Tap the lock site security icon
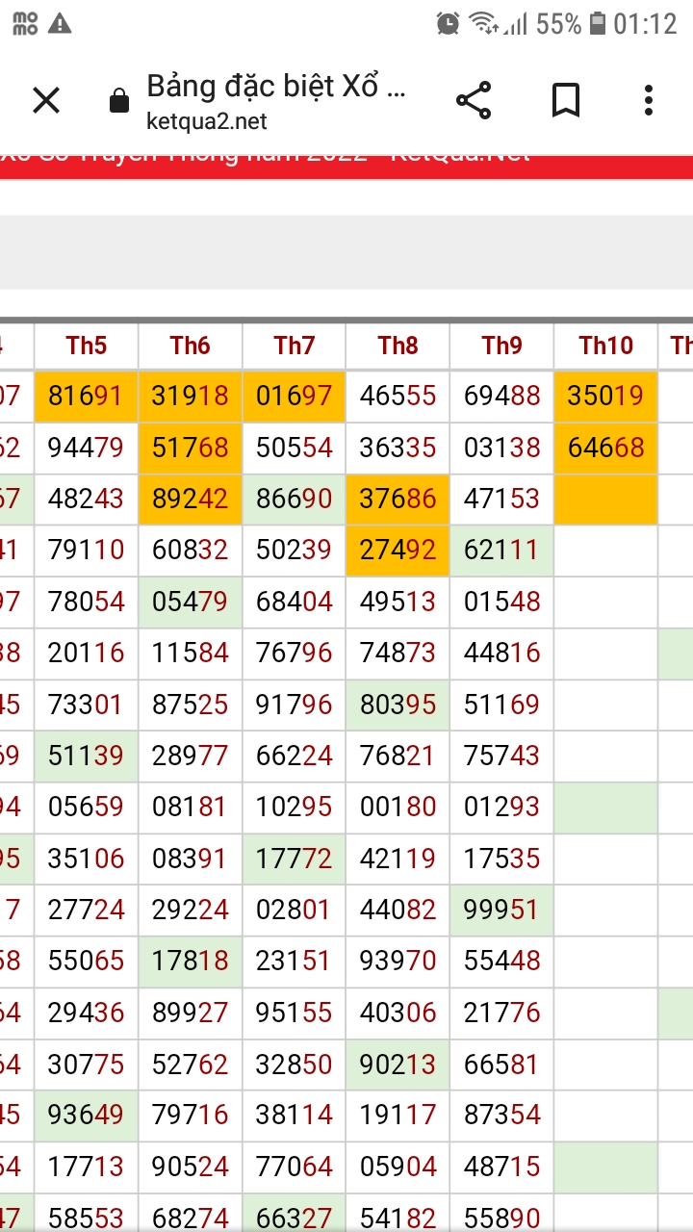This screenshot has width=693, height=1232. [119, 101]
